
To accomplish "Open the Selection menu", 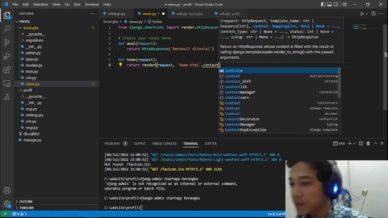I will (41, 4).
